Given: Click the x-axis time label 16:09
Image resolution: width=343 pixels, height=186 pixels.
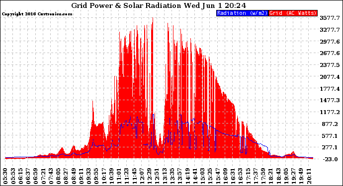Looking at the screenshot, I should (x=226, y=176).
